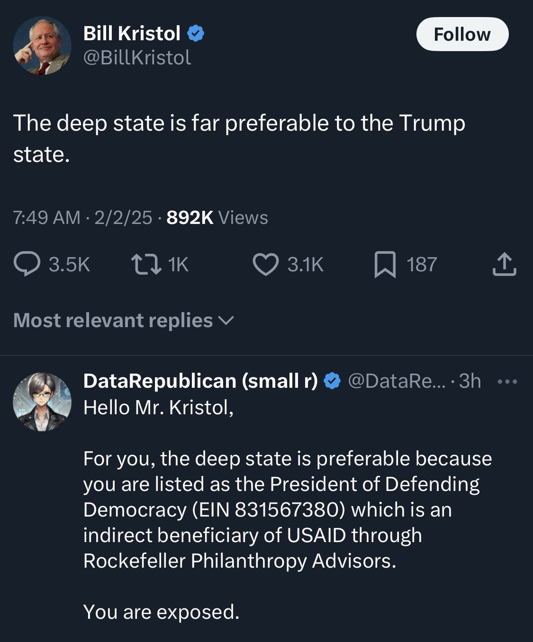Open the @BillKristol handle link
This screenshot has width=533, height=642.
(x=137, y=58)
